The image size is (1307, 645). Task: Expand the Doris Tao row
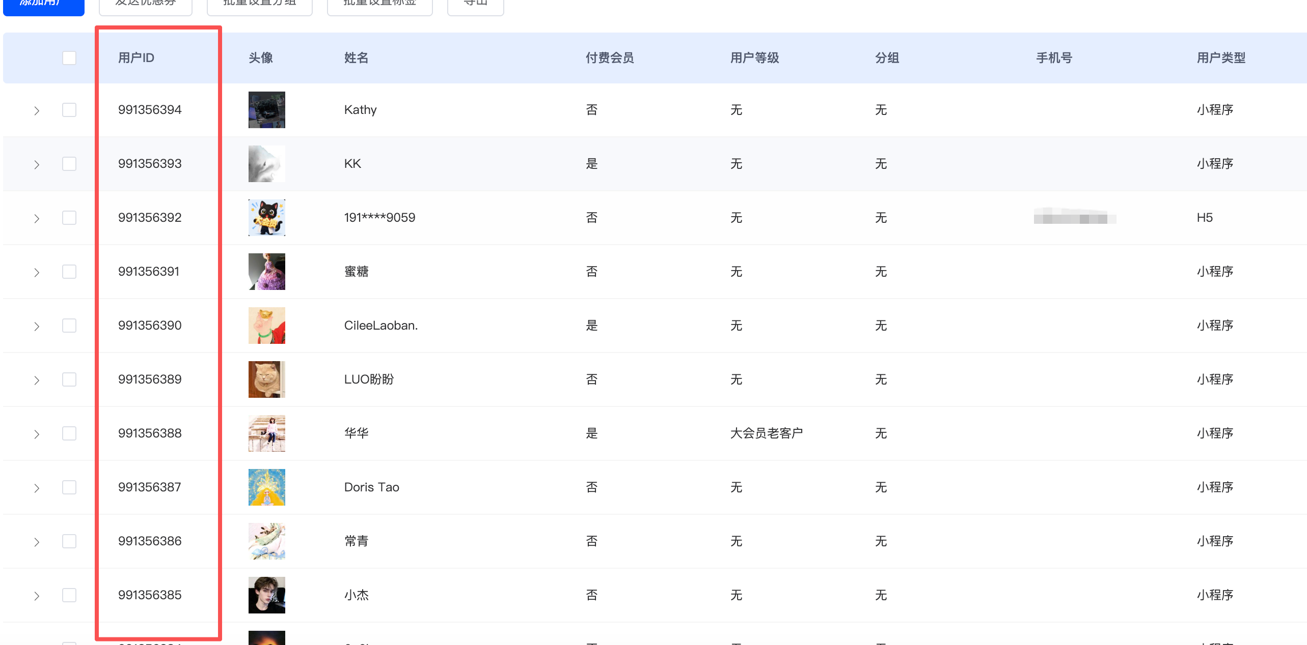pos(37,488)
